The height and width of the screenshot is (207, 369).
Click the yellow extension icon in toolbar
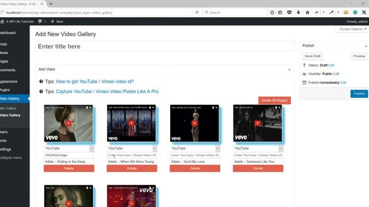[346, 13]
